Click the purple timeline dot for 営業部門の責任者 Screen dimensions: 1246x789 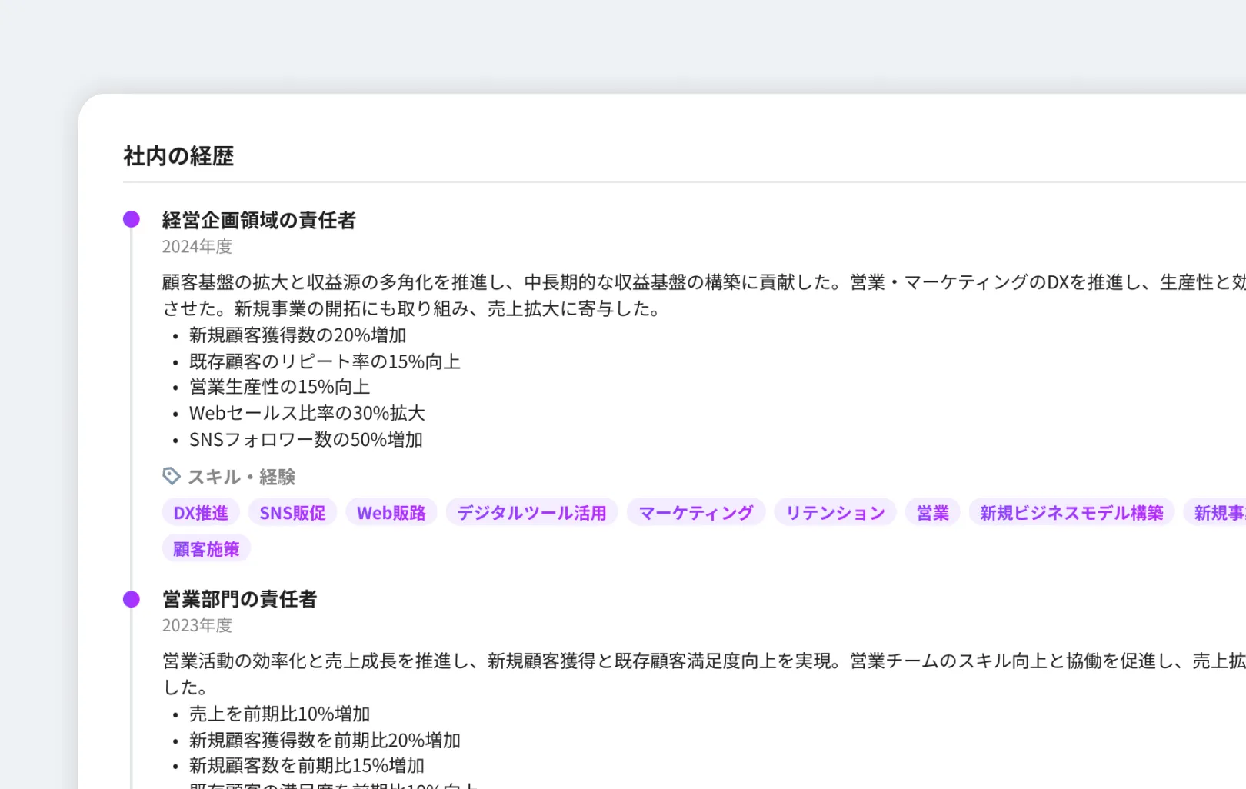point(132,599)
